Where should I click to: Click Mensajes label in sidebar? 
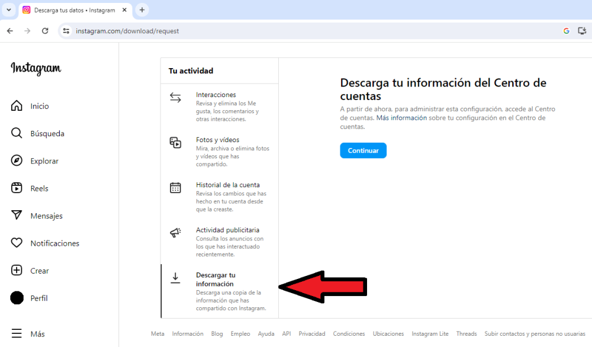pyautogui.click(x=46, y=216)
